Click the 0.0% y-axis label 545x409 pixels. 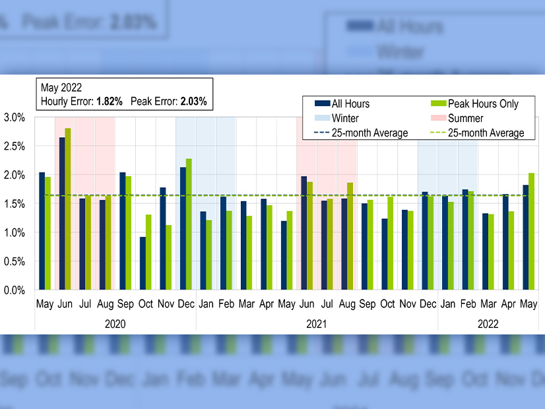[x=15, y=290]
